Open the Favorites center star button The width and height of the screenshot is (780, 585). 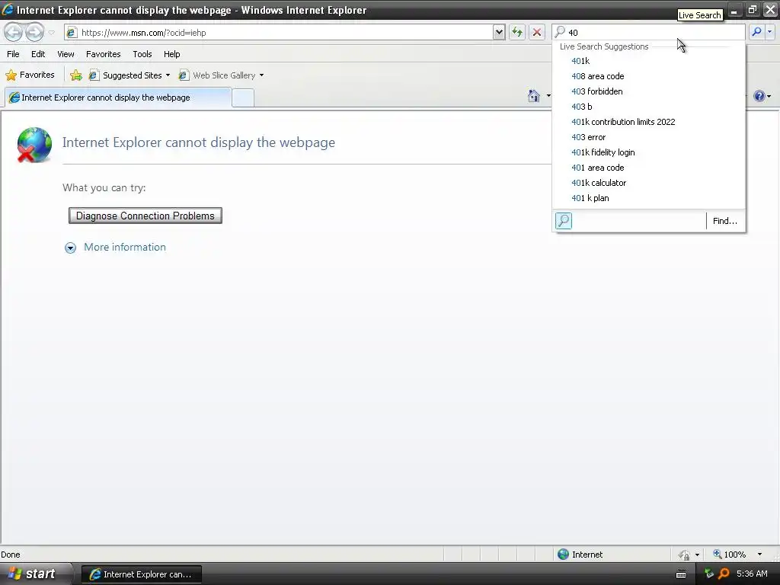coord(30,75)
